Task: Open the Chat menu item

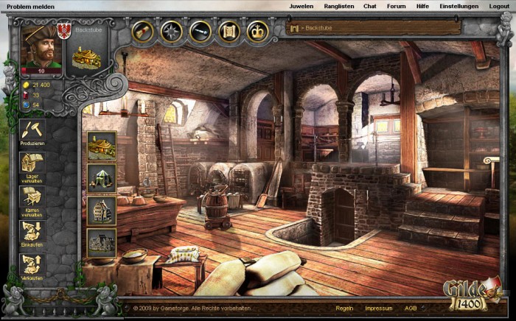Action: [x=370, y=6]
